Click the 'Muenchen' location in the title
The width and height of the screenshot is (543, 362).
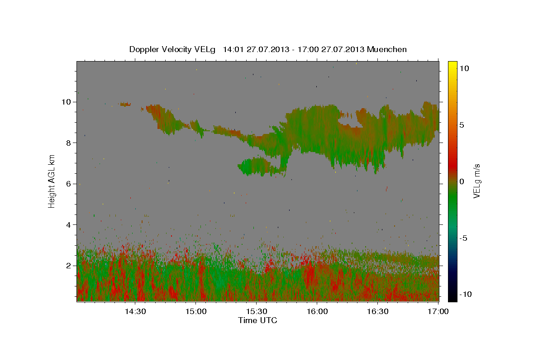click(387, 49)
